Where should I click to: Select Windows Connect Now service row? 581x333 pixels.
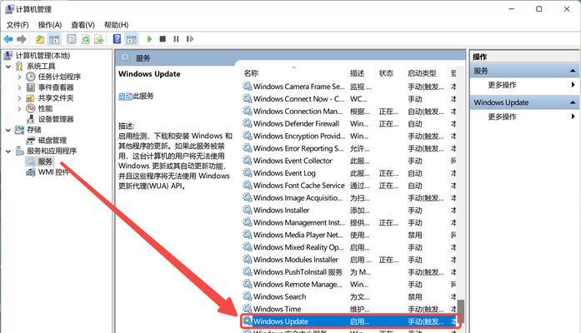click(x=349, y=99)
